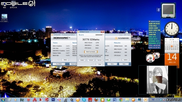Click Game button in 3DMark06 window
This screenshot has width=182, height=102.
[x=124, y=64]
